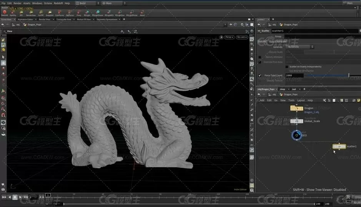361x207 pixels.
Task: Open the Add menu in network editor
Action: click(x=262, y=100)
